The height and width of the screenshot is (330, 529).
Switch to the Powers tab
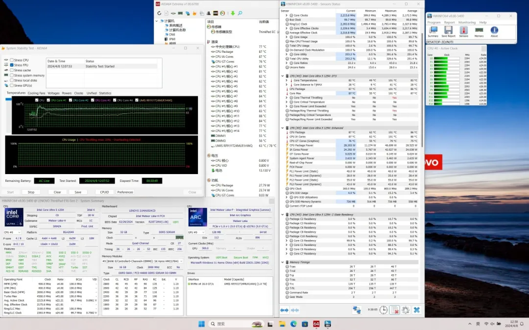67,93
